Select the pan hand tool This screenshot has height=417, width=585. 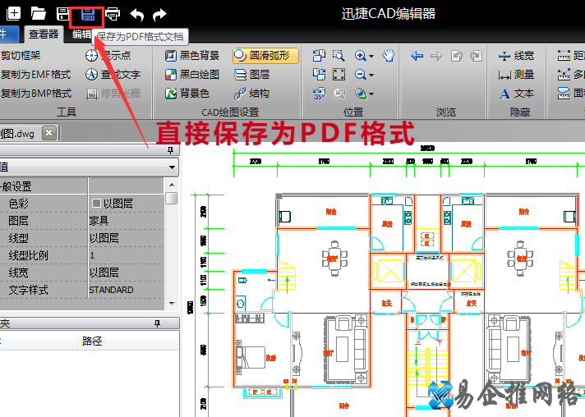(x=389, y=56)
